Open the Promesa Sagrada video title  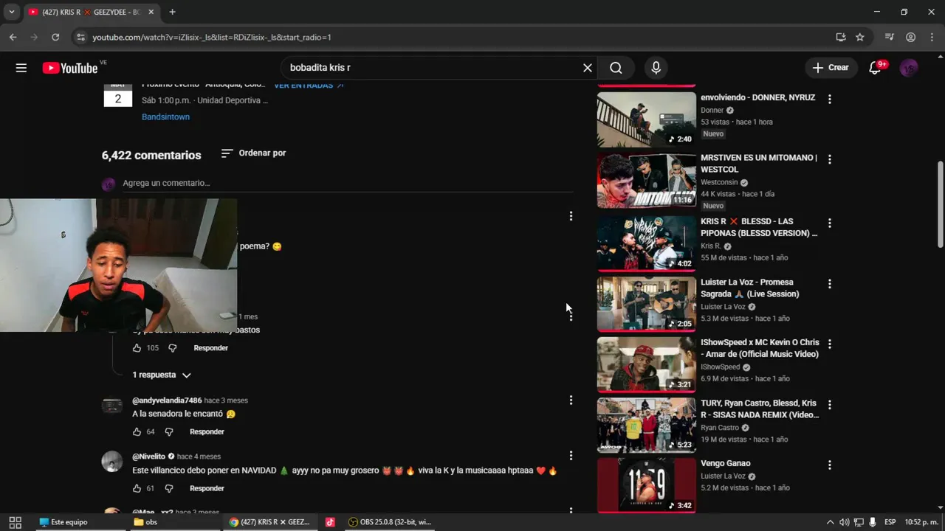pos(750,288)
